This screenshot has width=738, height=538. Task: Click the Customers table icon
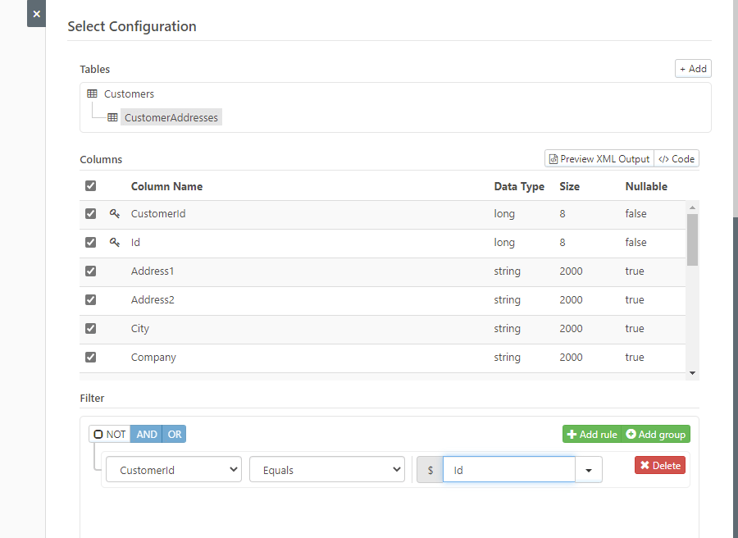92,94
